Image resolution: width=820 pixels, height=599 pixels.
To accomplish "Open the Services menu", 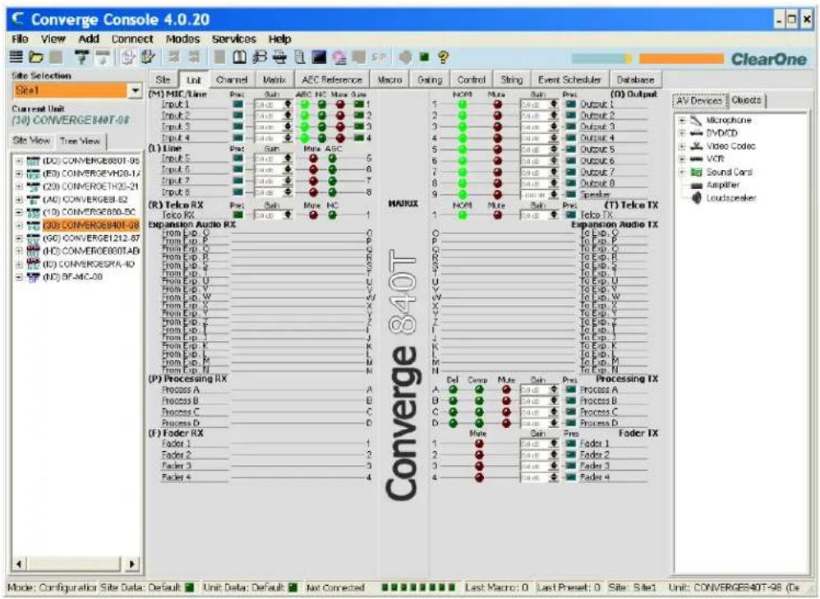I will tap(234, 39).
